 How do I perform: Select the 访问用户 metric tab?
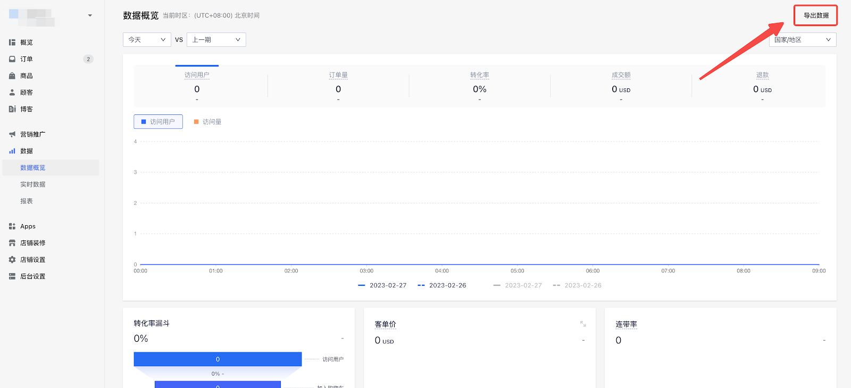(197, 86)
